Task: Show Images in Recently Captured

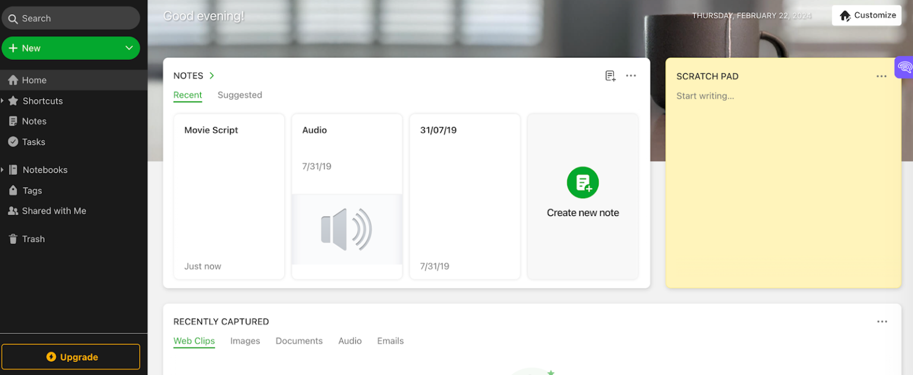Action: pyautogui.click(x=244, y=341)
